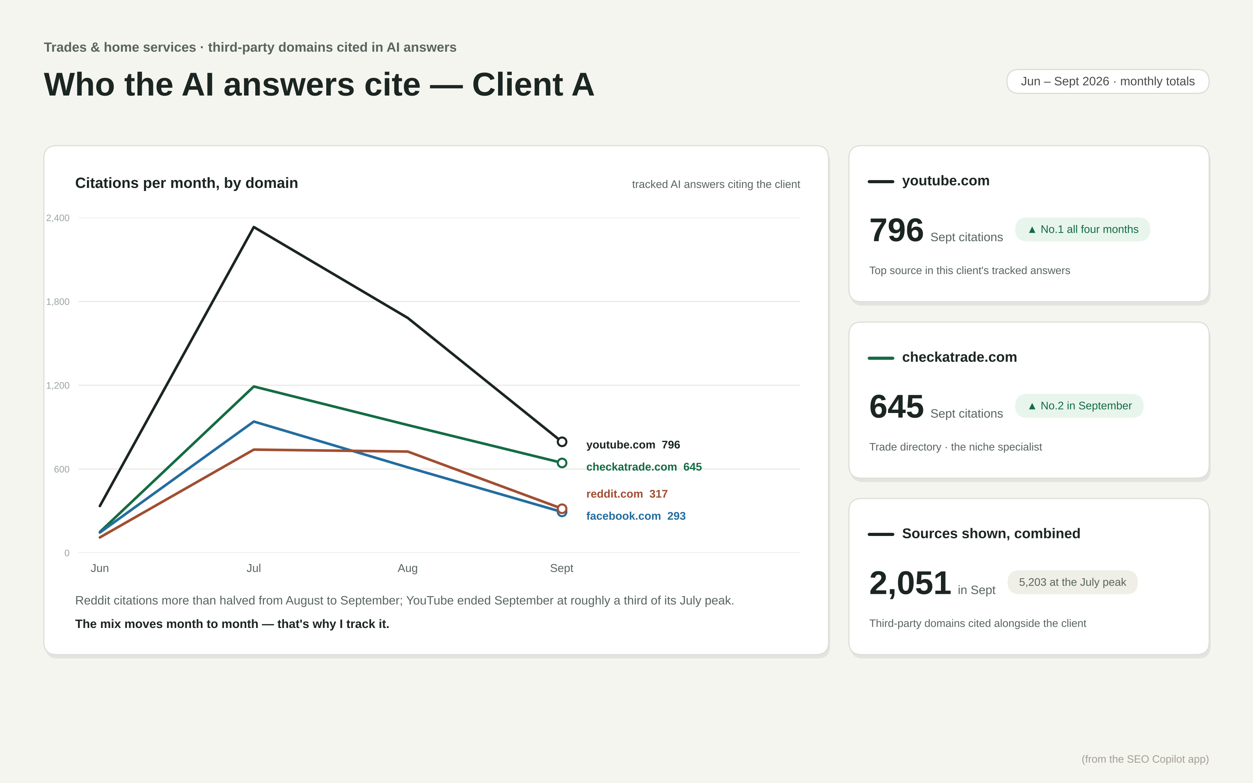
Task: Select the youtube.com September endpoint marker on chart
Action: tap(562, 442)
